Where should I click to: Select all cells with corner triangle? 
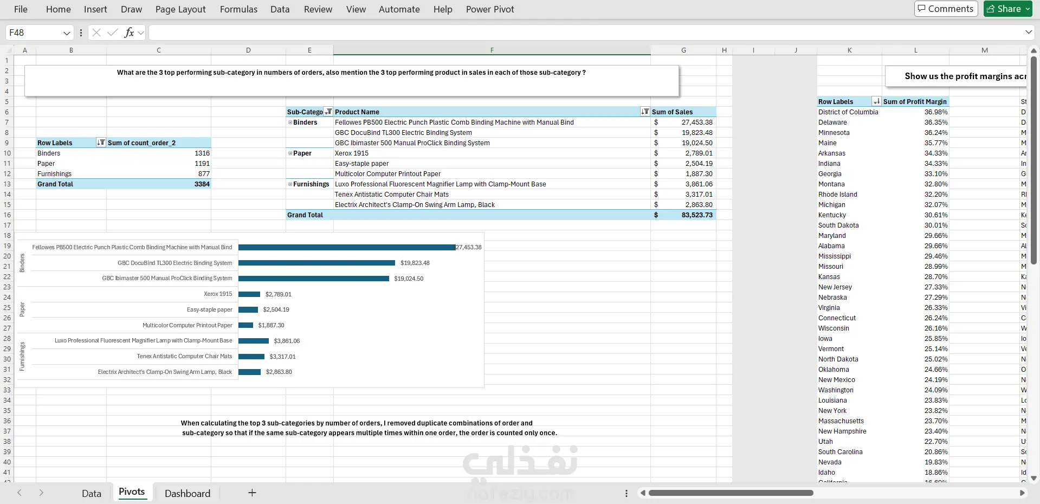click(7, 50)
